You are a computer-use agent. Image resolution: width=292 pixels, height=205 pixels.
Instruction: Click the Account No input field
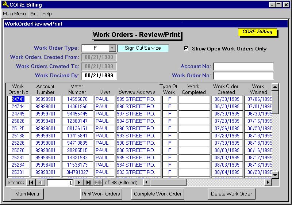tap(243, 67)
